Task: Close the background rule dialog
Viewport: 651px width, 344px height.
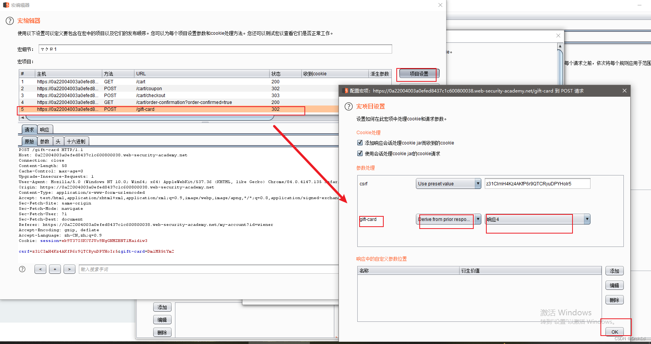Action: tap(558, 36)
